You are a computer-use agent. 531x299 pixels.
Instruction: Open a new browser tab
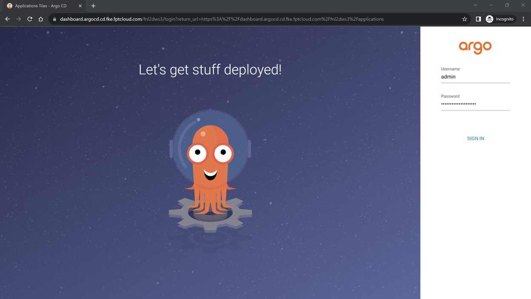[x=93, y=6]
